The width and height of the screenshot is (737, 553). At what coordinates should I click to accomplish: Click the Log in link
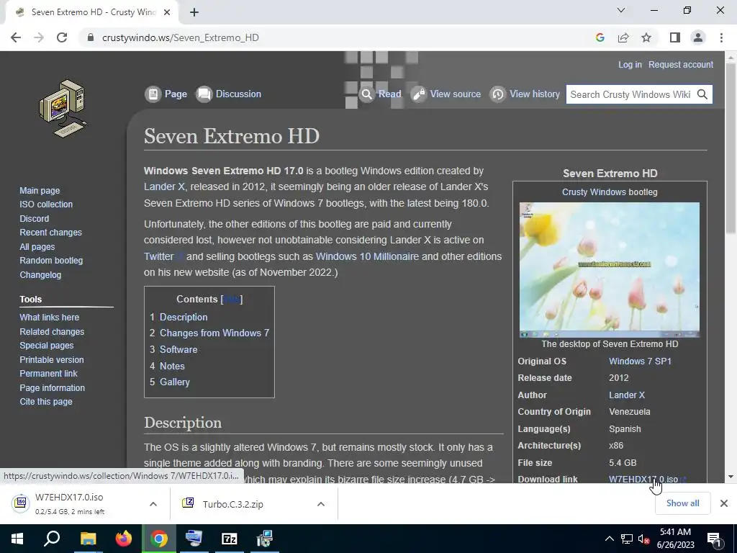coord(630,64)
